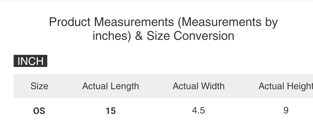Screen dimensions: 313x129
Task: Click the width value 4.5
Action: click(198, 111)
